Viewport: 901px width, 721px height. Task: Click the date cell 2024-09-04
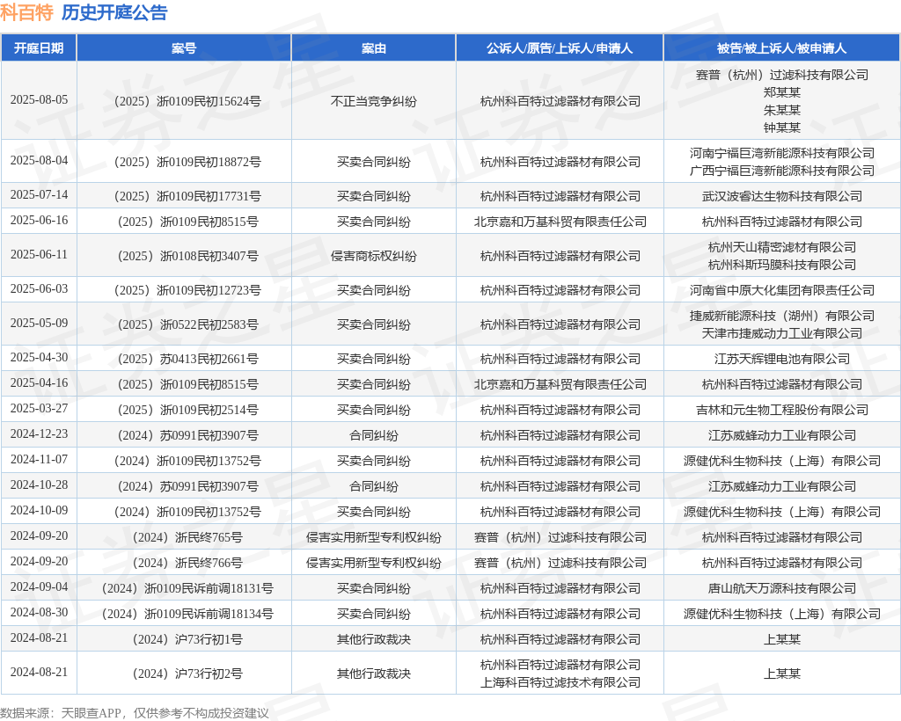point(39,587)
